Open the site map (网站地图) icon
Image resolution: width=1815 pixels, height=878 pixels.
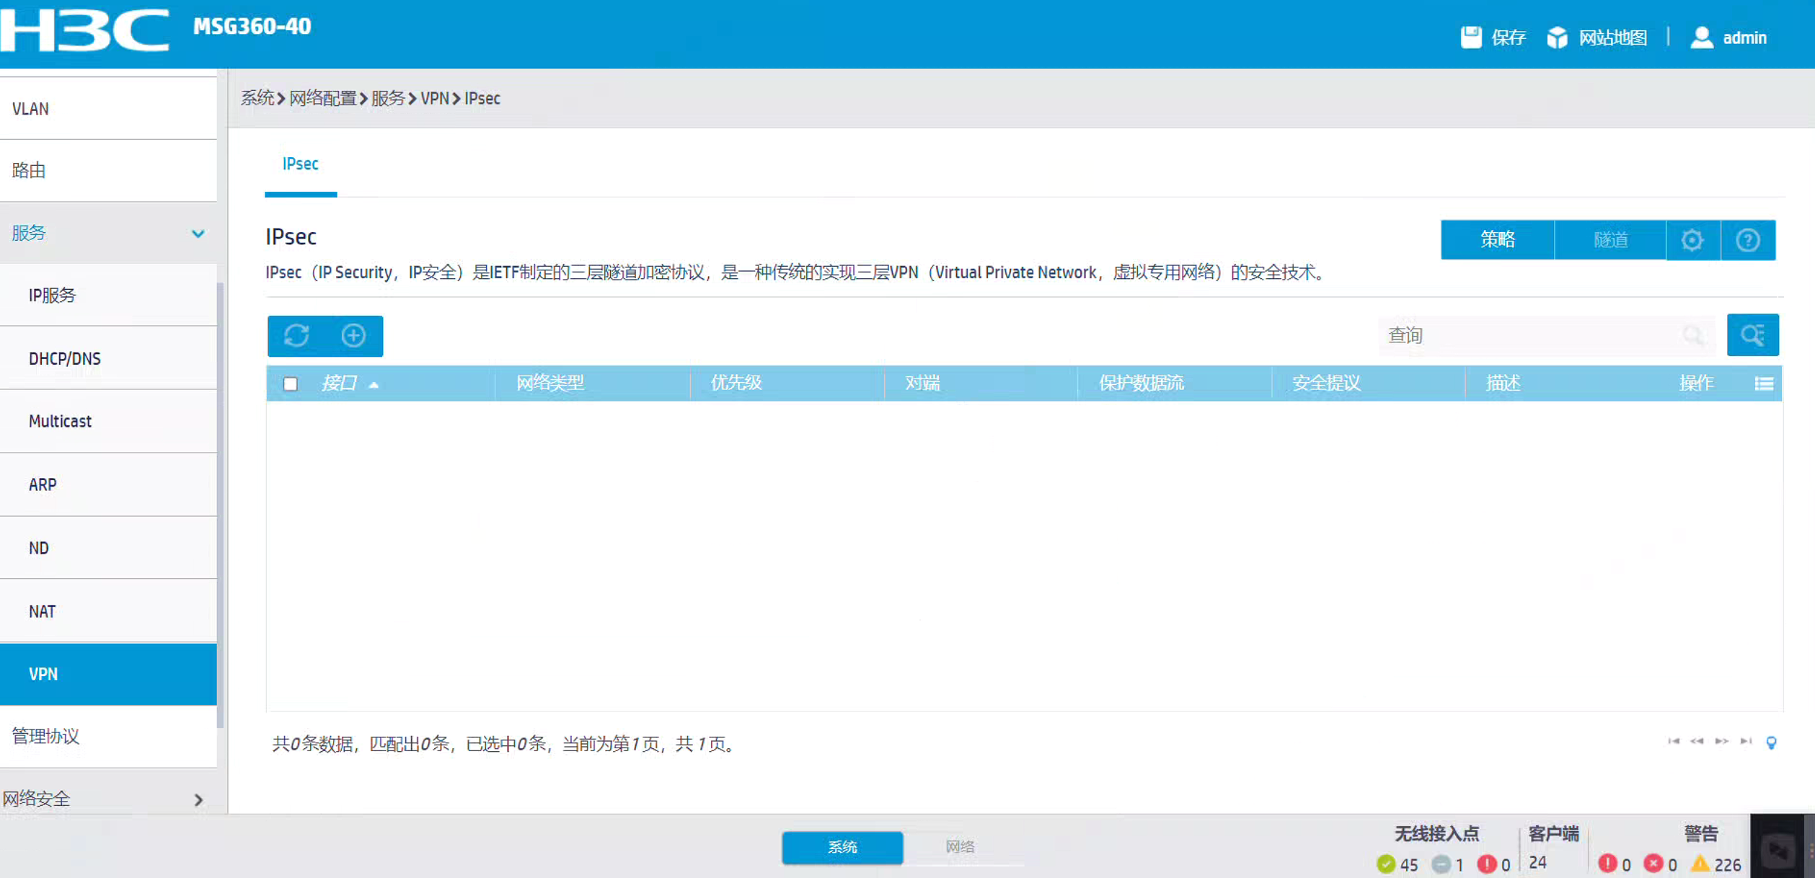click(x=1558, y=37)
